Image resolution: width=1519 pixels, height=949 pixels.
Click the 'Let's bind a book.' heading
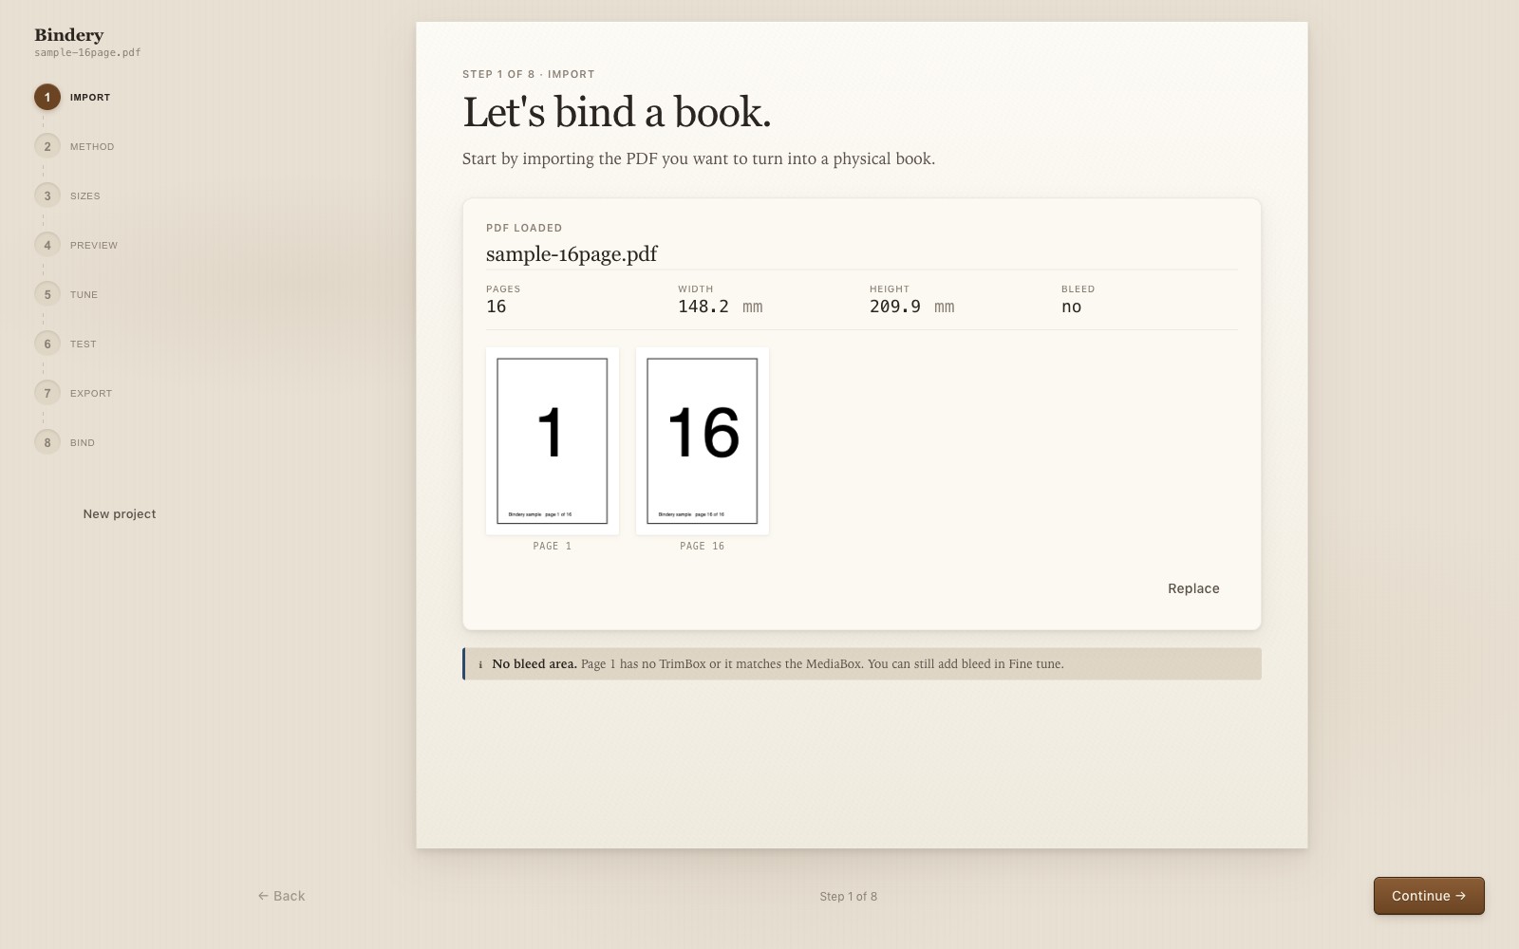(617, 112)
